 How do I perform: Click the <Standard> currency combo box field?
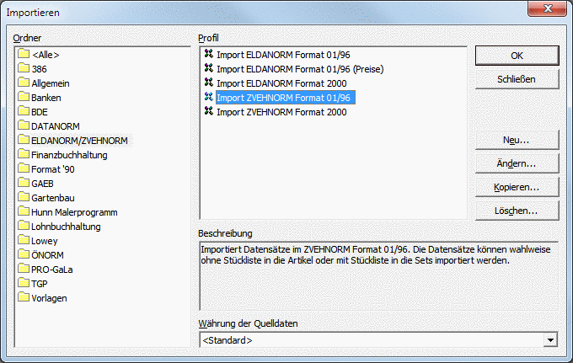(x=378, y=340)
